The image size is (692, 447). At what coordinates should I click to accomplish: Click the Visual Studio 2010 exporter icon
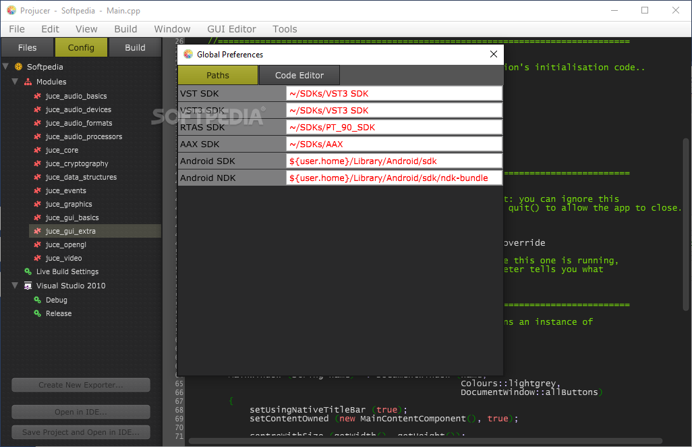point(28,286)
